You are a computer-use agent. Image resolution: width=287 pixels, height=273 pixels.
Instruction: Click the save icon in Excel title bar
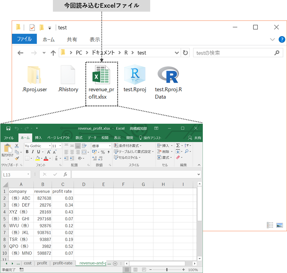point(8,128)
